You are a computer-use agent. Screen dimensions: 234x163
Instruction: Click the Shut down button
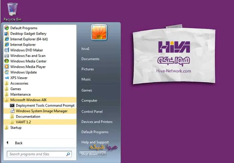[x=89, y=154]
